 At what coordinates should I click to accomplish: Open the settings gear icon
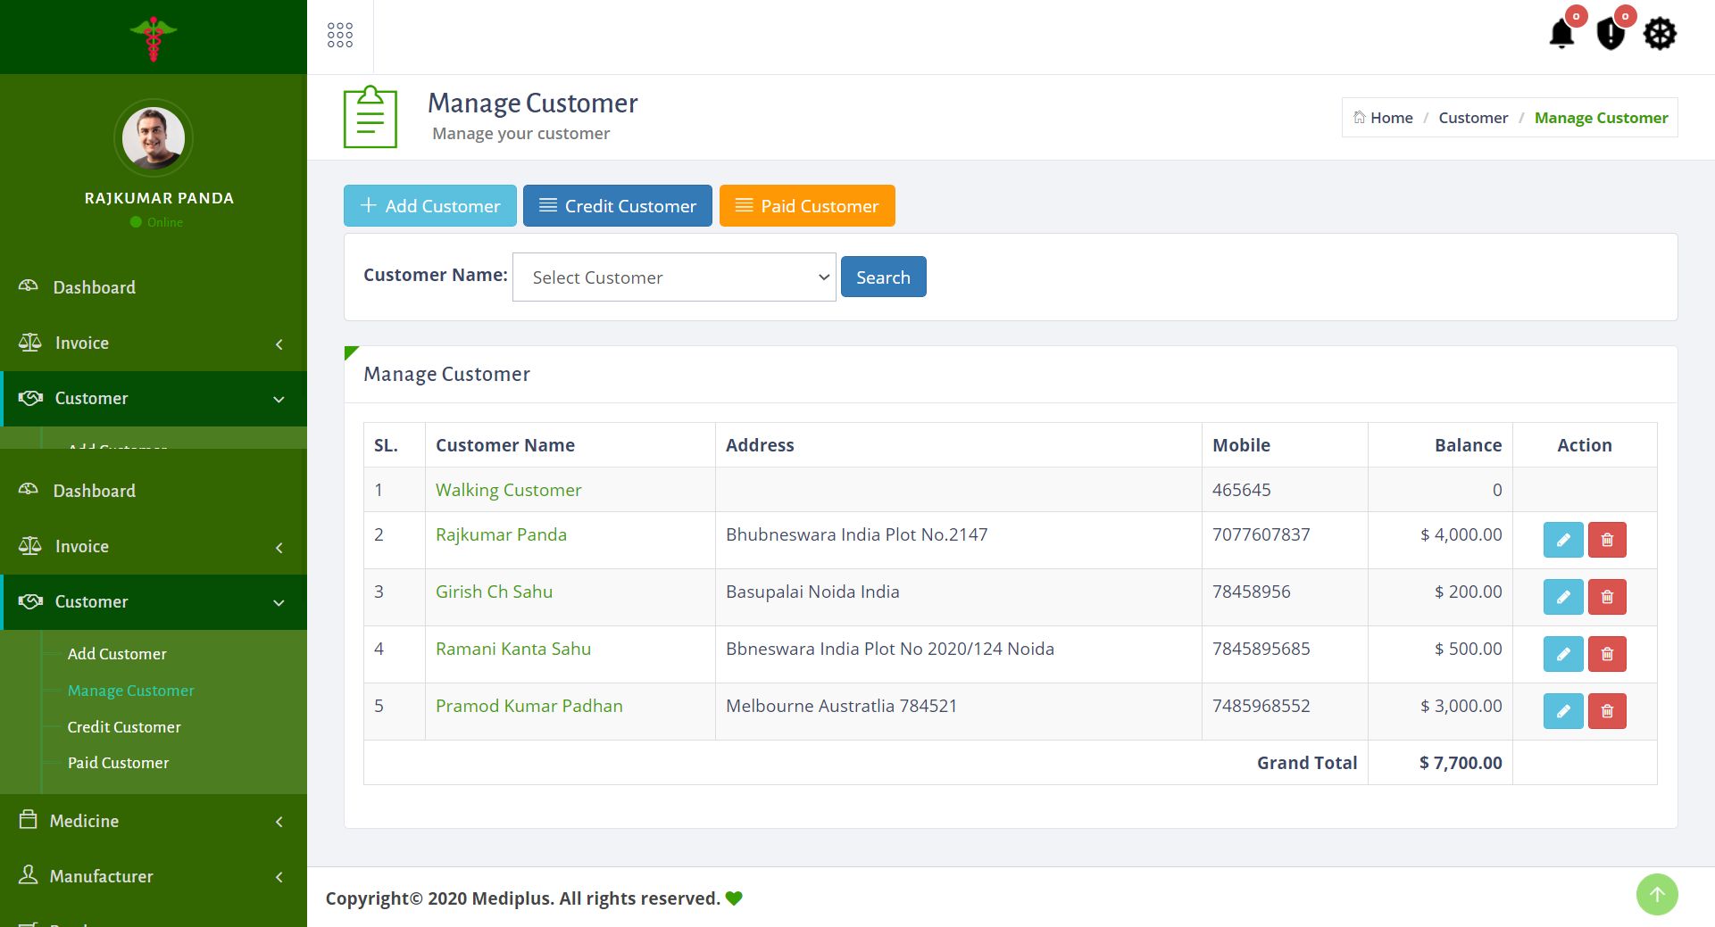pyautogui.click(x=1660, y=35)
